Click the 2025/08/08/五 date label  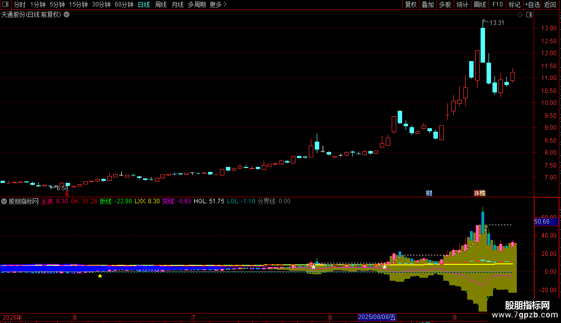pos(377,317)
